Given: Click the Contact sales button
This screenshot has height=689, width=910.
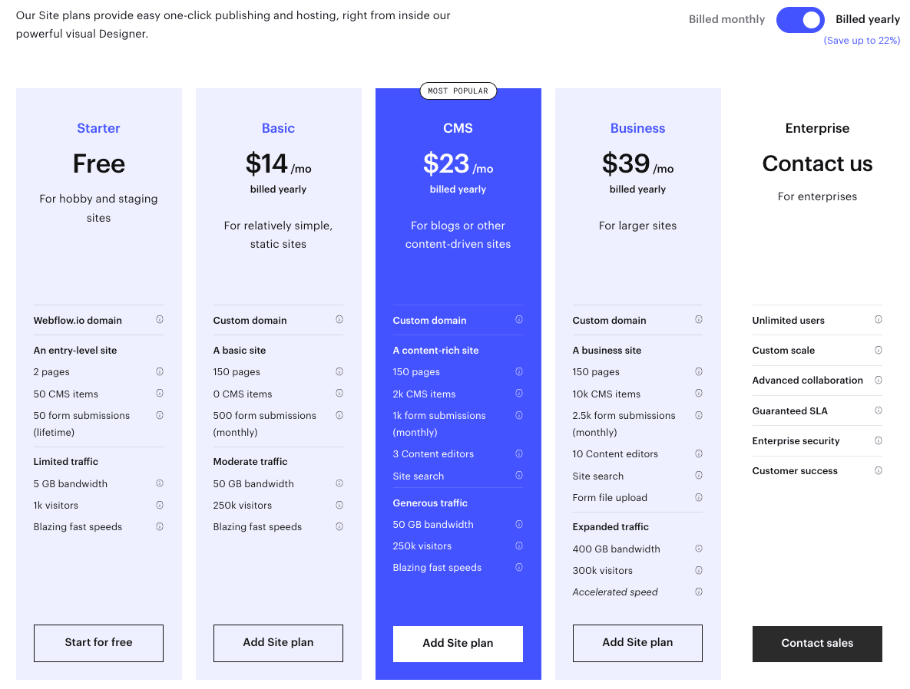Looking at the screenshot, I should [817, 643].
